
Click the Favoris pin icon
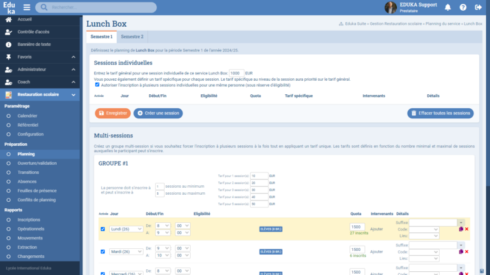[x=8, y=57]
